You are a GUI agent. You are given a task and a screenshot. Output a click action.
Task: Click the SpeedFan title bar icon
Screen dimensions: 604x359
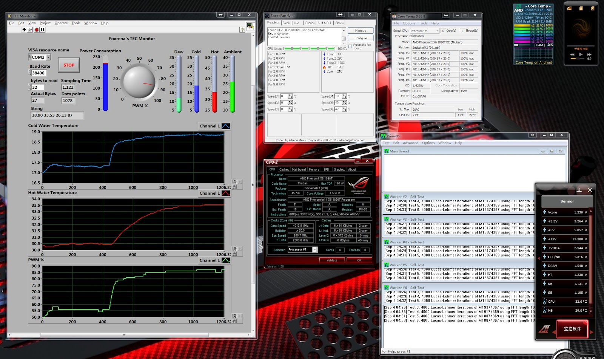point(267,15)
